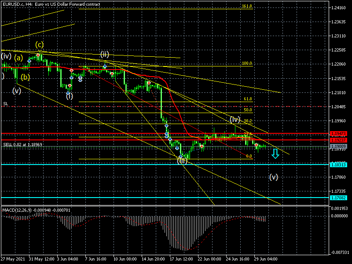The width and height of the screenshot is (352, 264).
Task: Click the (iv) label near the 38.2 level
Action: (x=235, y=119)
